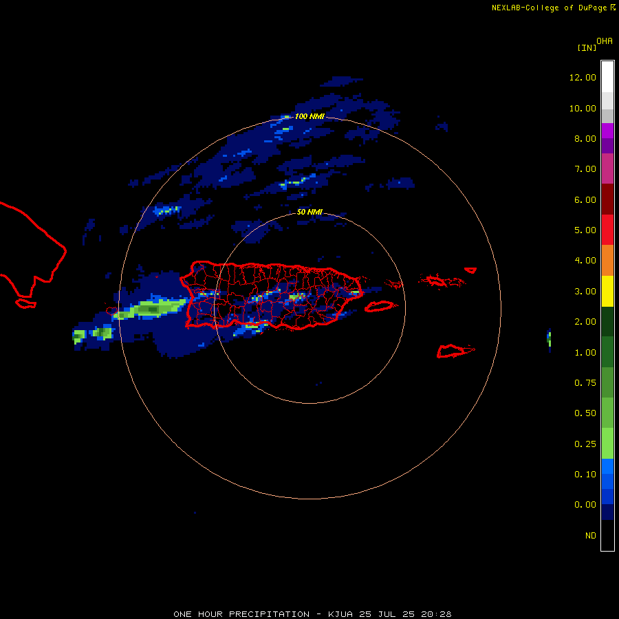The height and width of the screenshot is (619, 619).
Task: Click the [IN] units label
Action: (x=587, y=47)
